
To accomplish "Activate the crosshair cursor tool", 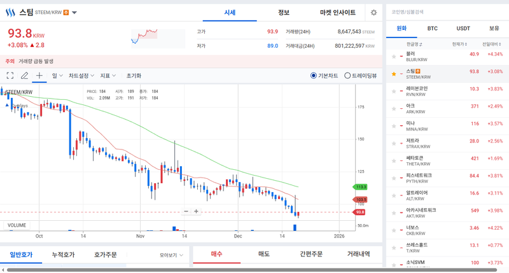I will 39,76.
